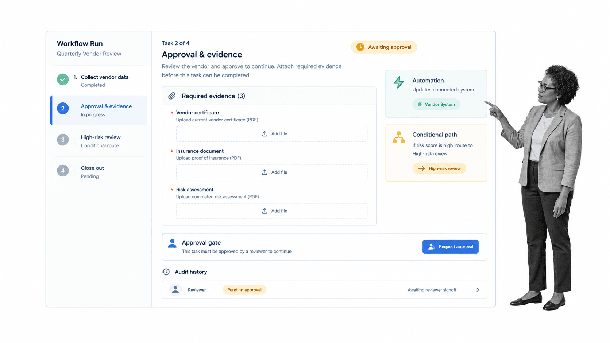610x343 pixels.
Task: Click Add file for Insurance document
Action: pyautogui.click(x=272, y=172)
